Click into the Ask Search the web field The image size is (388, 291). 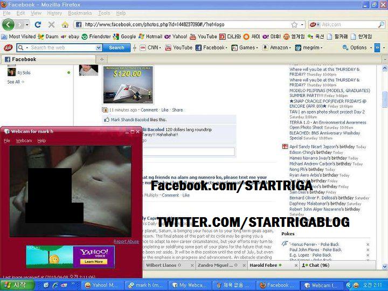62,47
